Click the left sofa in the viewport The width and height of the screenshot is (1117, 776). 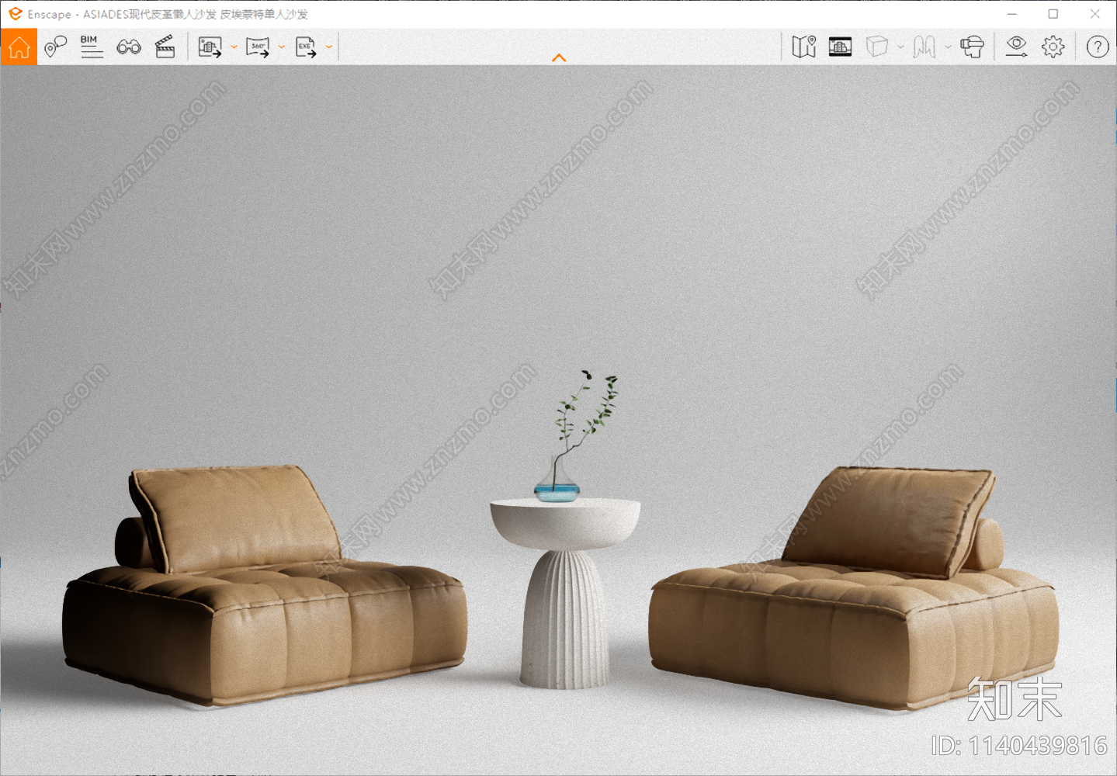point(264,586)
